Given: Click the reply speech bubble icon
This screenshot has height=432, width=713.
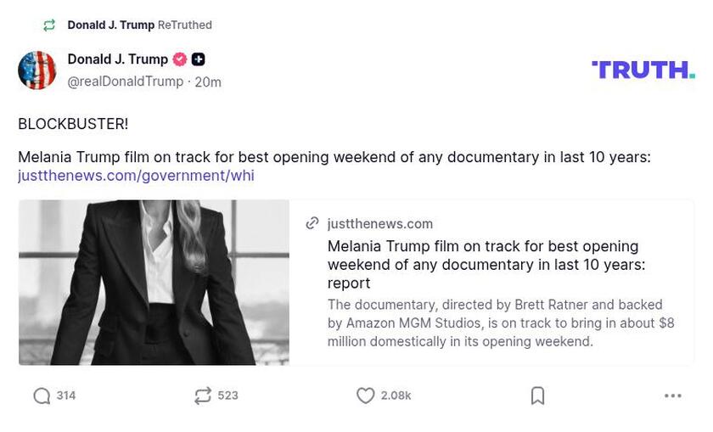Looking at the screenshot, I should [x=42, y=396].
